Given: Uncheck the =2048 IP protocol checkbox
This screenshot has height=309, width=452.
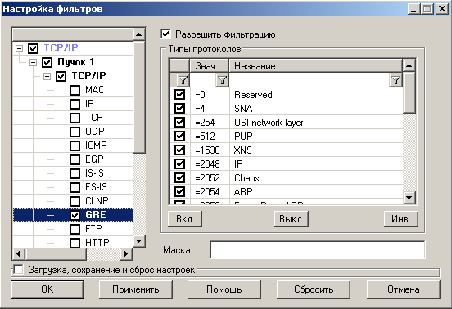Looking at the screenshot, I should pos(179,163).
